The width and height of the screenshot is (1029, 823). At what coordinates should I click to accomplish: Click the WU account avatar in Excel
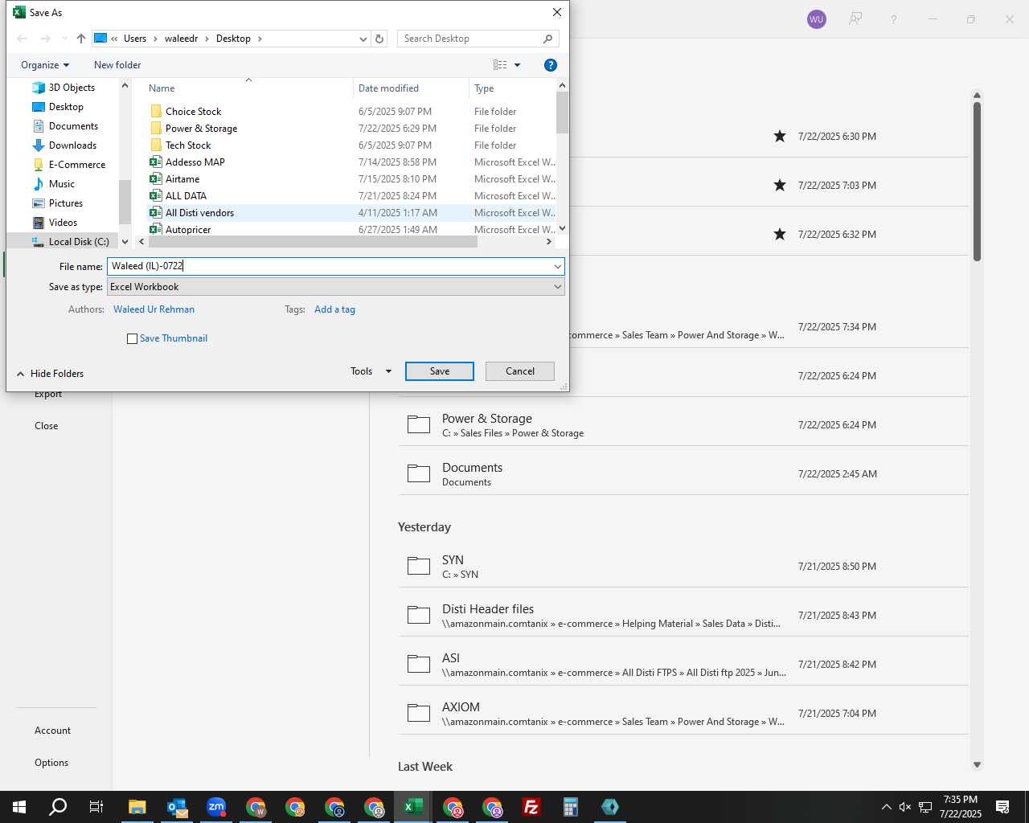(817, 19)
